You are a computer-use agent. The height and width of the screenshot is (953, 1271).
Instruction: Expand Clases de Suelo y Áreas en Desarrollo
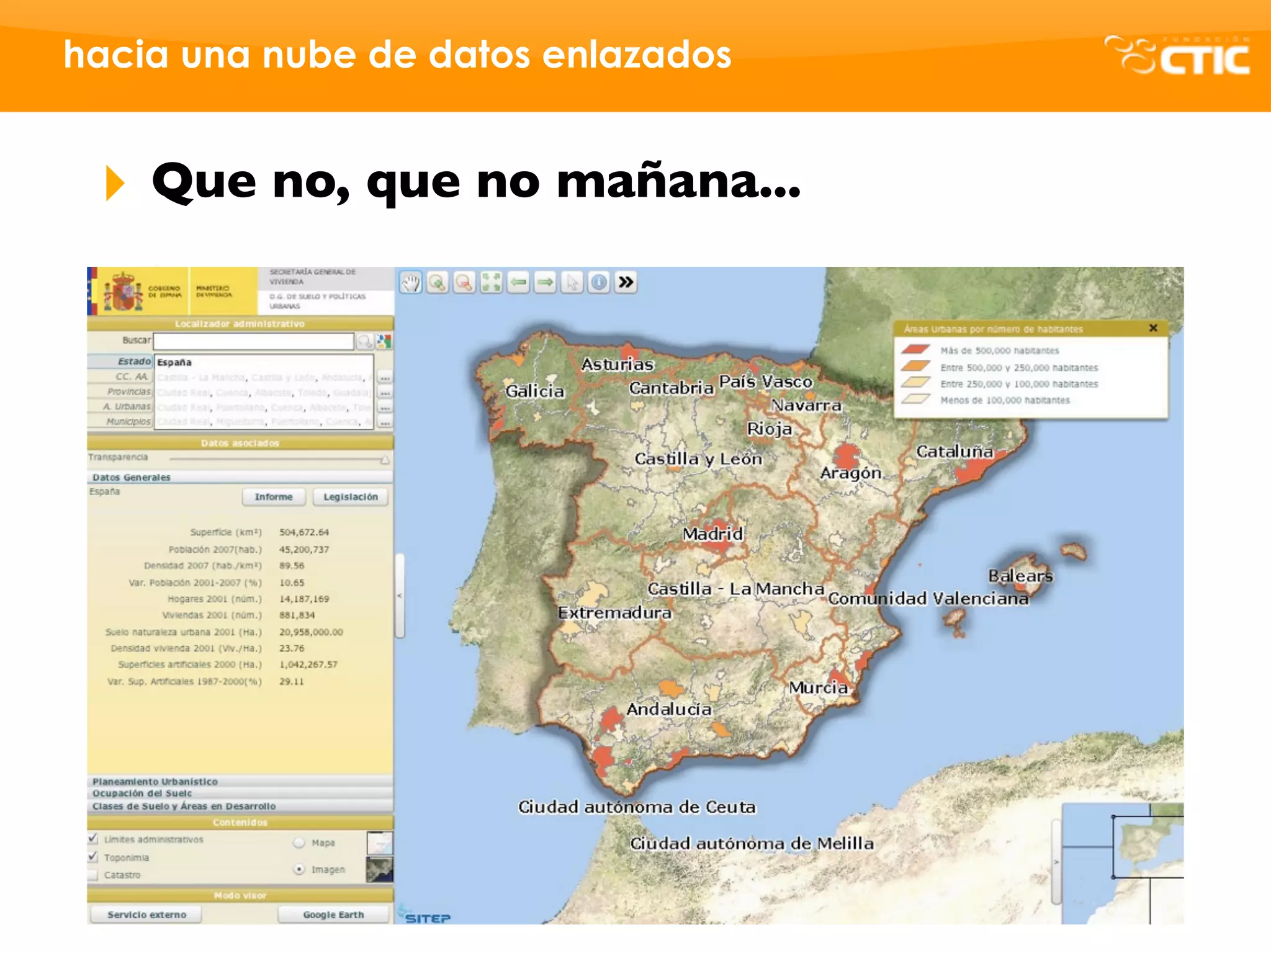pyautogui.click(x=240, y=806)
